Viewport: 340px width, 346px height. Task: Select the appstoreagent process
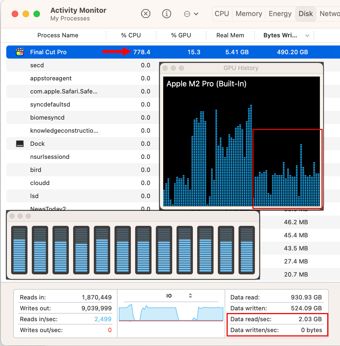[51, 78]
